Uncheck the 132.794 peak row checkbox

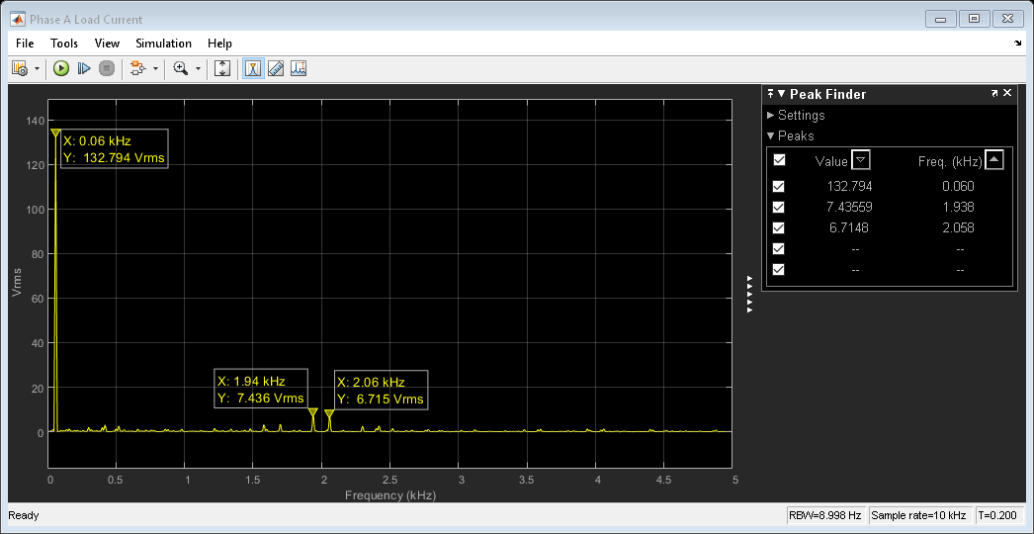(779, 186)
